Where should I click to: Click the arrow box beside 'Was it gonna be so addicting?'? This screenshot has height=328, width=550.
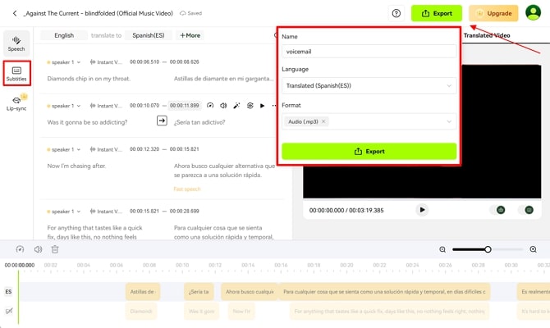tap(162, 121)
